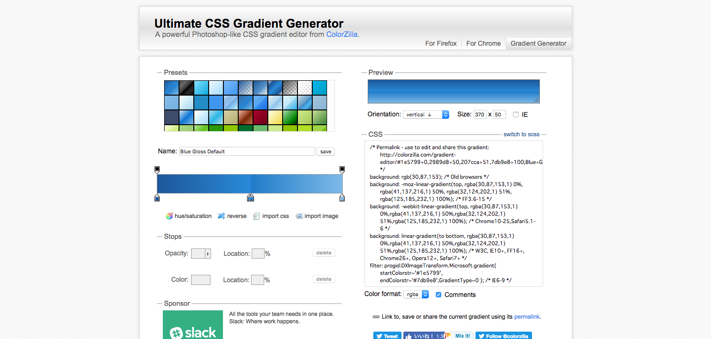Click the preview width field showing 370
The height and width of the screenshot is (339, 711).
point(480,115)
